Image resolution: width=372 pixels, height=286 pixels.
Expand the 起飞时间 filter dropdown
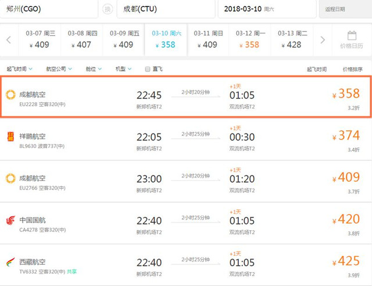pos(19,69)
